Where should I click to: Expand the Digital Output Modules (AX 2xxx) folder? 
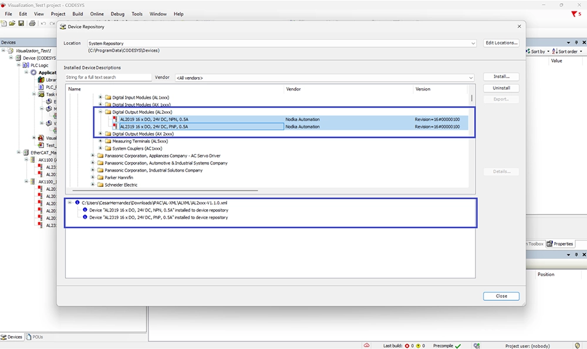pos(100,133)
